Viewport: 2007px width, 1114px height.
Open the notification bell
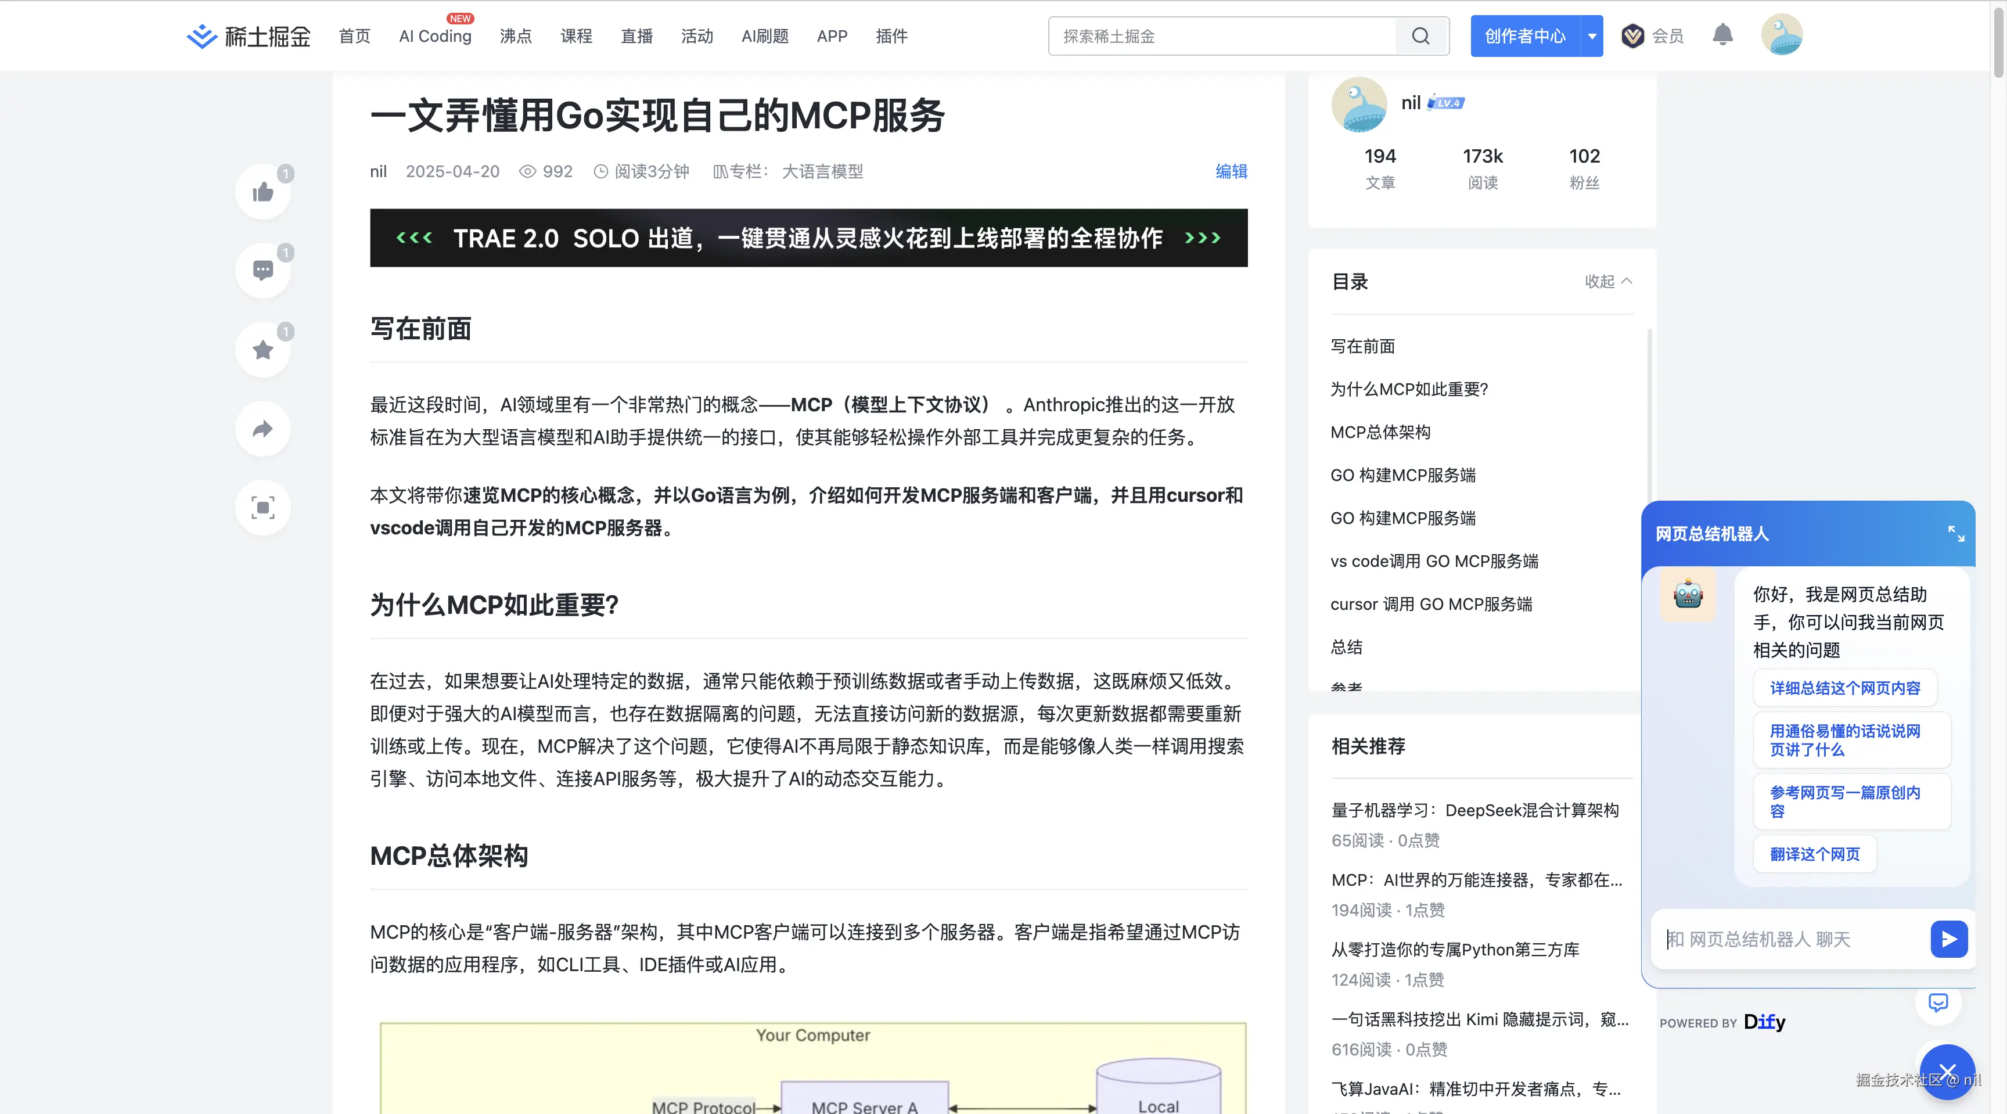(x=1722, y=35)
